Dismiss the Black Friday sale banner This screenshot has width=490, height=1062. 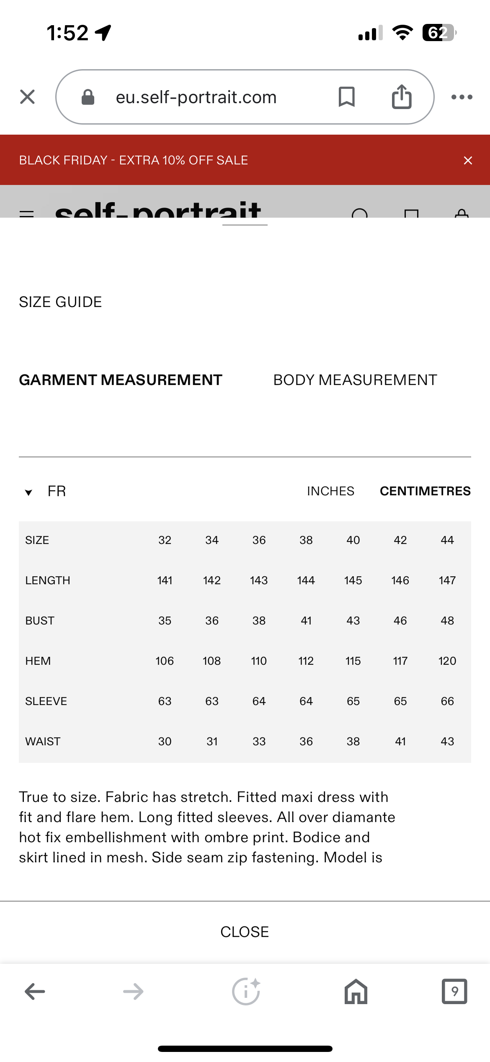[468, 160]
